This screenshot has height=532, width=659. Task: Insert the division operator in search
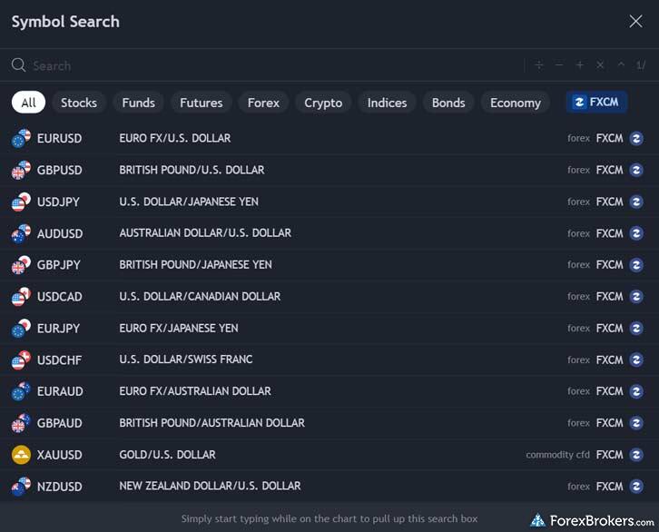pos(539,65)
